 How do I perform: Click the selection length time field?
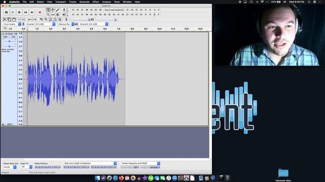[104, 167]
